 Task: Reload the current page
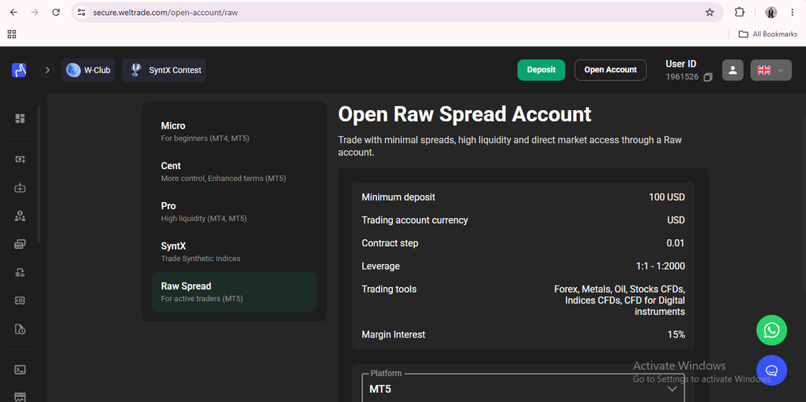tap(56, 13)
